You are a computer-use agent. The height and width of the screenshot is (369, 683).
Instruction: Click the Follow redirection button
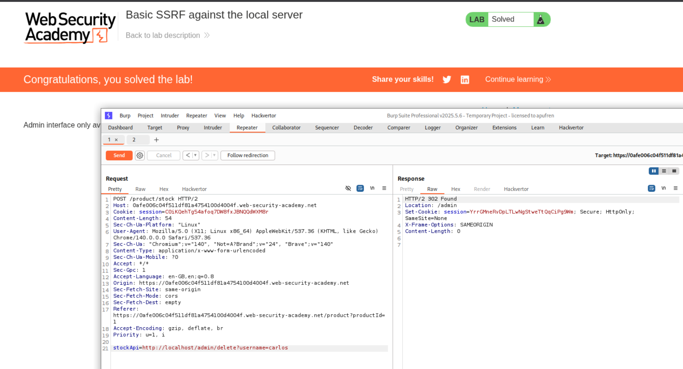pos(248,155)
